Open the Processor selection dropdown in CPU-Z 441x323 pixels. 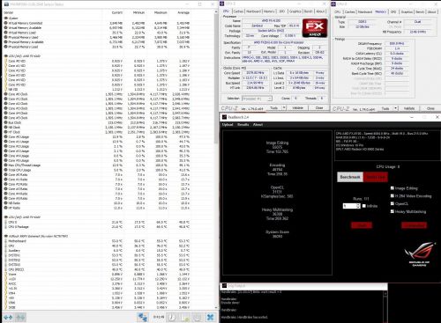(x=257, y=99)
